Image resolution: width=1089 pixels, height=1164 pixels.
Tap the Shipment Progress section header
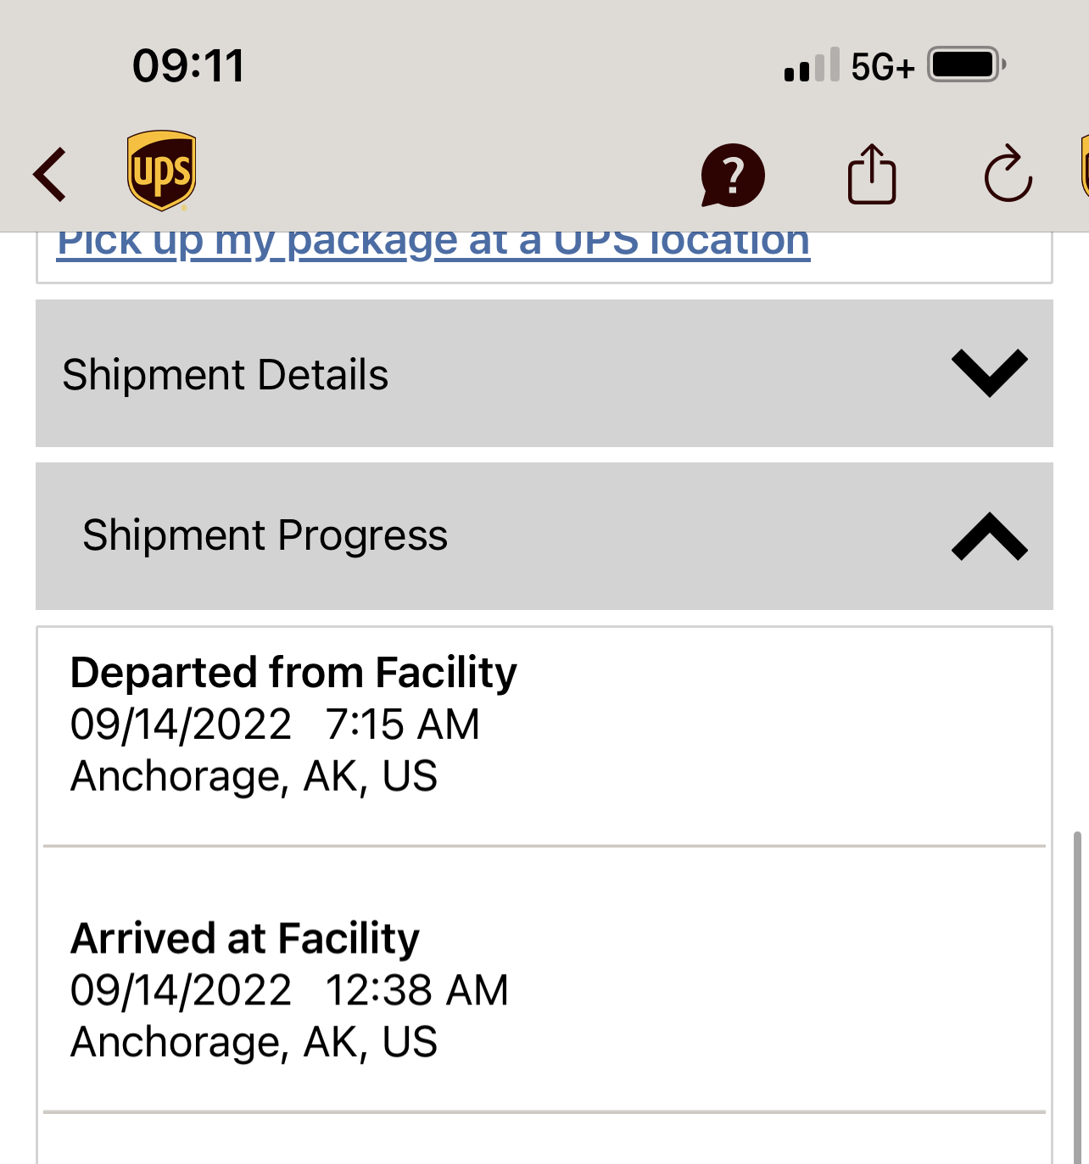[544, 536]
